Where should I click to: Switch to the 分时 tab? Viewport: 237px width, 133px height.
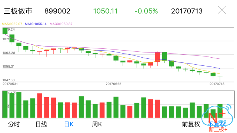point(14,125)
